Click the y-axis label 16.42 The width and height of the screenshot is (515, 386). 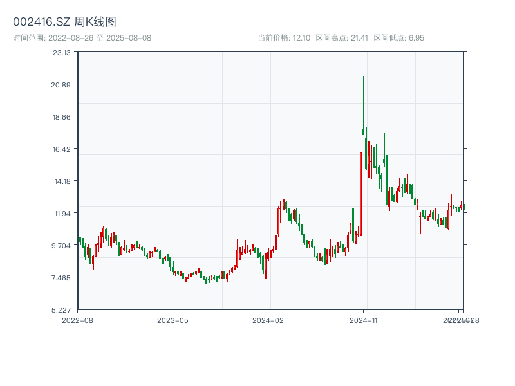tap(62, 149)
